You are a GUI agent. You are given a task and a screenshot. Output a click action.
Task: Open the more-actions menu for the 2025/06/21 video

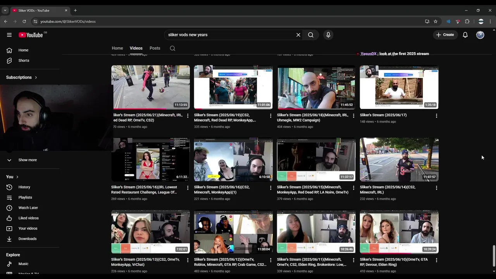[x=188, y=115]
